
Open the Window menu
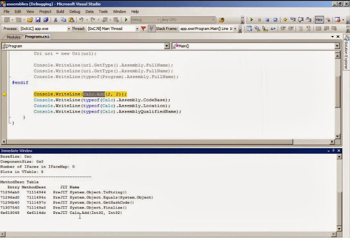pyautogui.click(x=119, y=11)
